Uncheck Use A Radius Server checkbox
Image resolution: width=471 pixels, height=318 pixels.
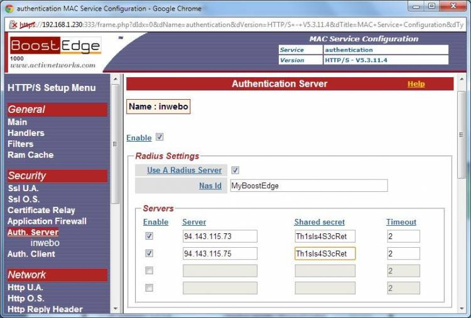[x=235, y=170]
